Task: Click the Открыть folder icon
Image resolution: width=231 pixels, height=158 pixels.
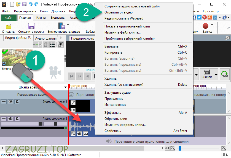Action: pos(8,26)
